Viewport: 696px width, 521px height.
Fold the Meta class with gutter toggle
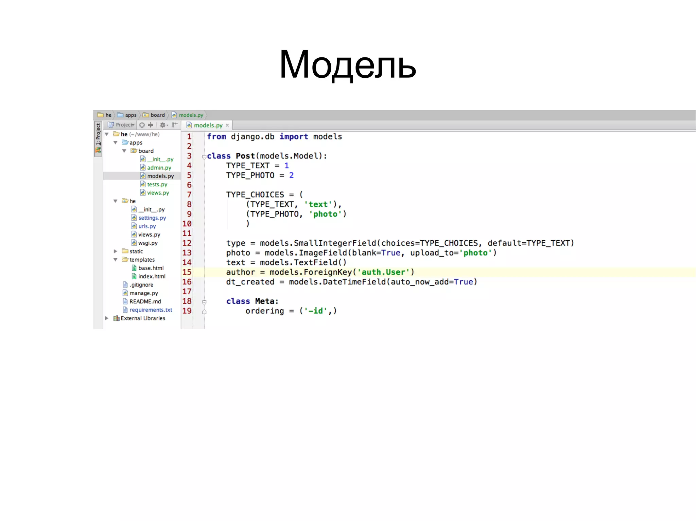[204, 302]
